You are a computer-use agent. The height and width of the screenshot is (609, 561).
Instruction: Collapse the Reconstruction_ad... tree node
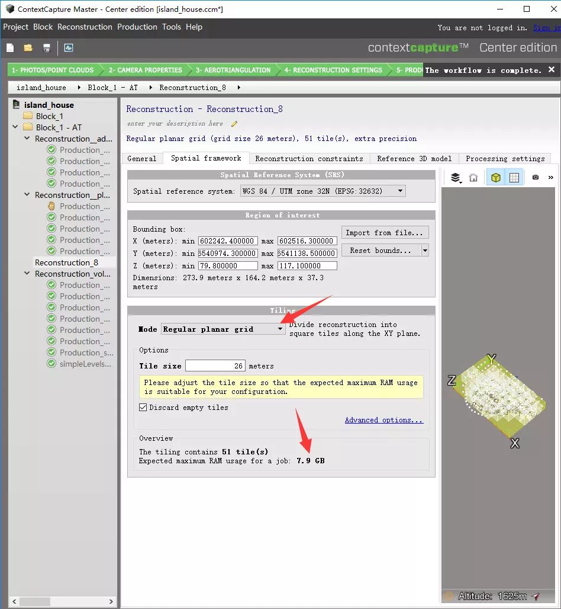coord(27,138)
